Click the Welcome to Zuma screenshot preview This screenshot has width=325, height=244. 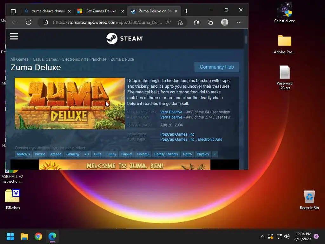pyautogui.click(x=124, y=165)
